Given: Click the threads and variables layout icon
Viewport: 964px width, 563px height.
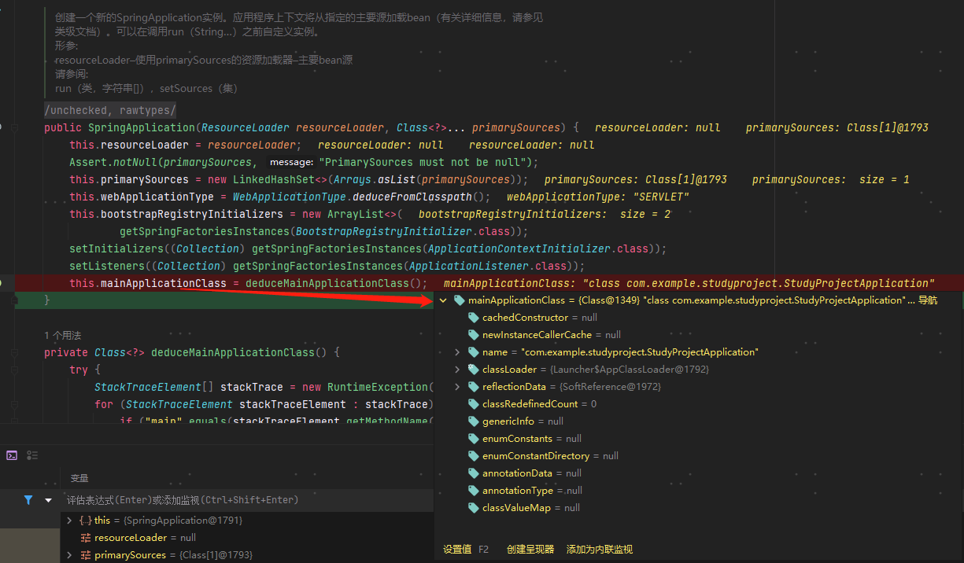Looking at the screenshot, I should tap(32, 455).
